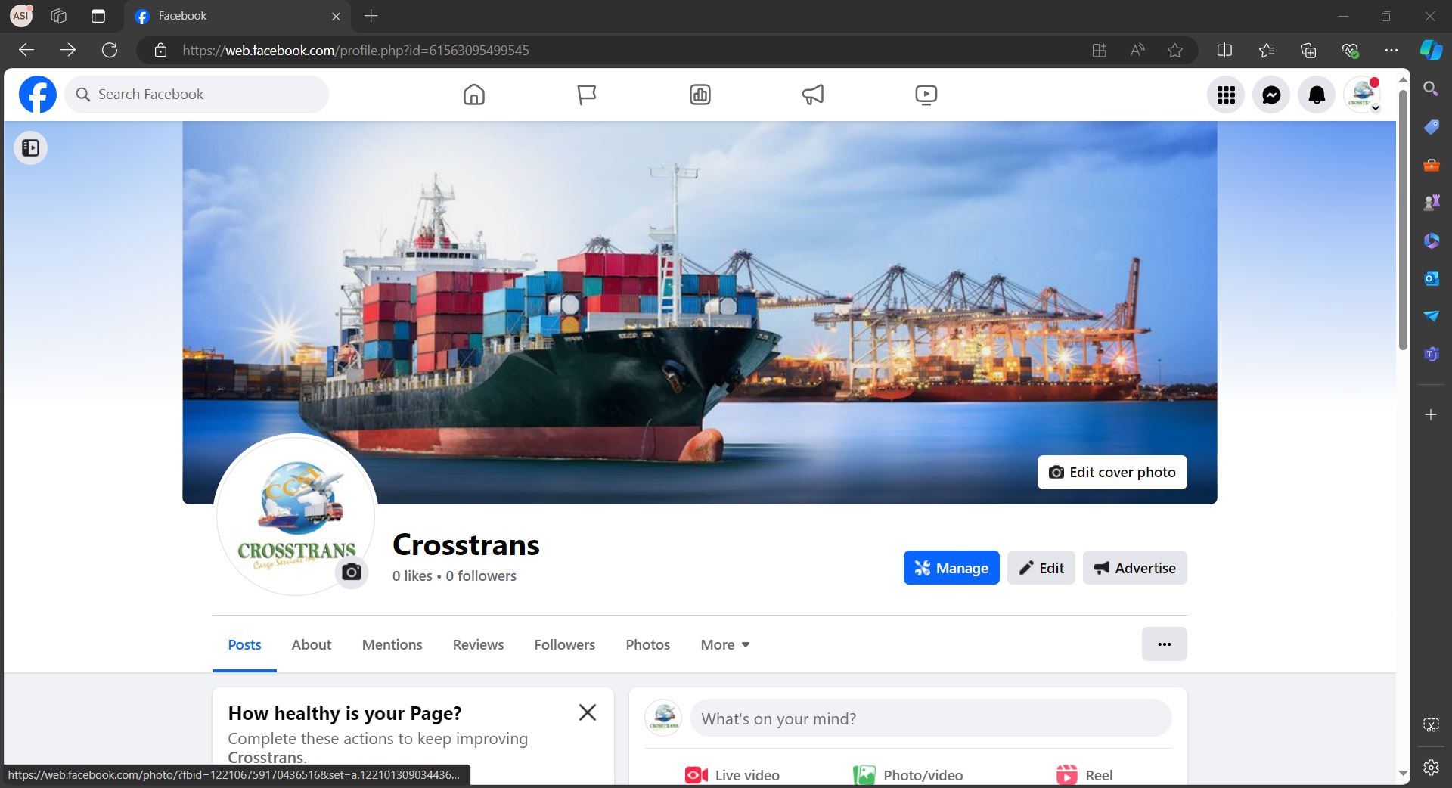Dismiss the How healthy is your Page card

click(588, 712)
